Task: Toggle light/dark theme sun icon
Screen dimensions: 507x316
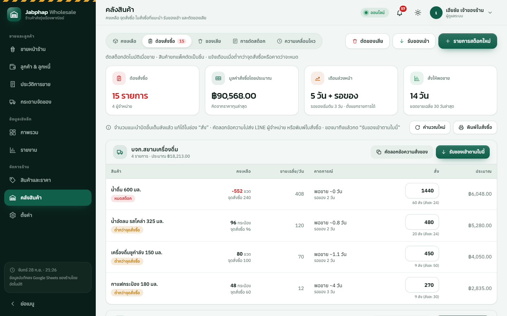Action: coord(418,13)
